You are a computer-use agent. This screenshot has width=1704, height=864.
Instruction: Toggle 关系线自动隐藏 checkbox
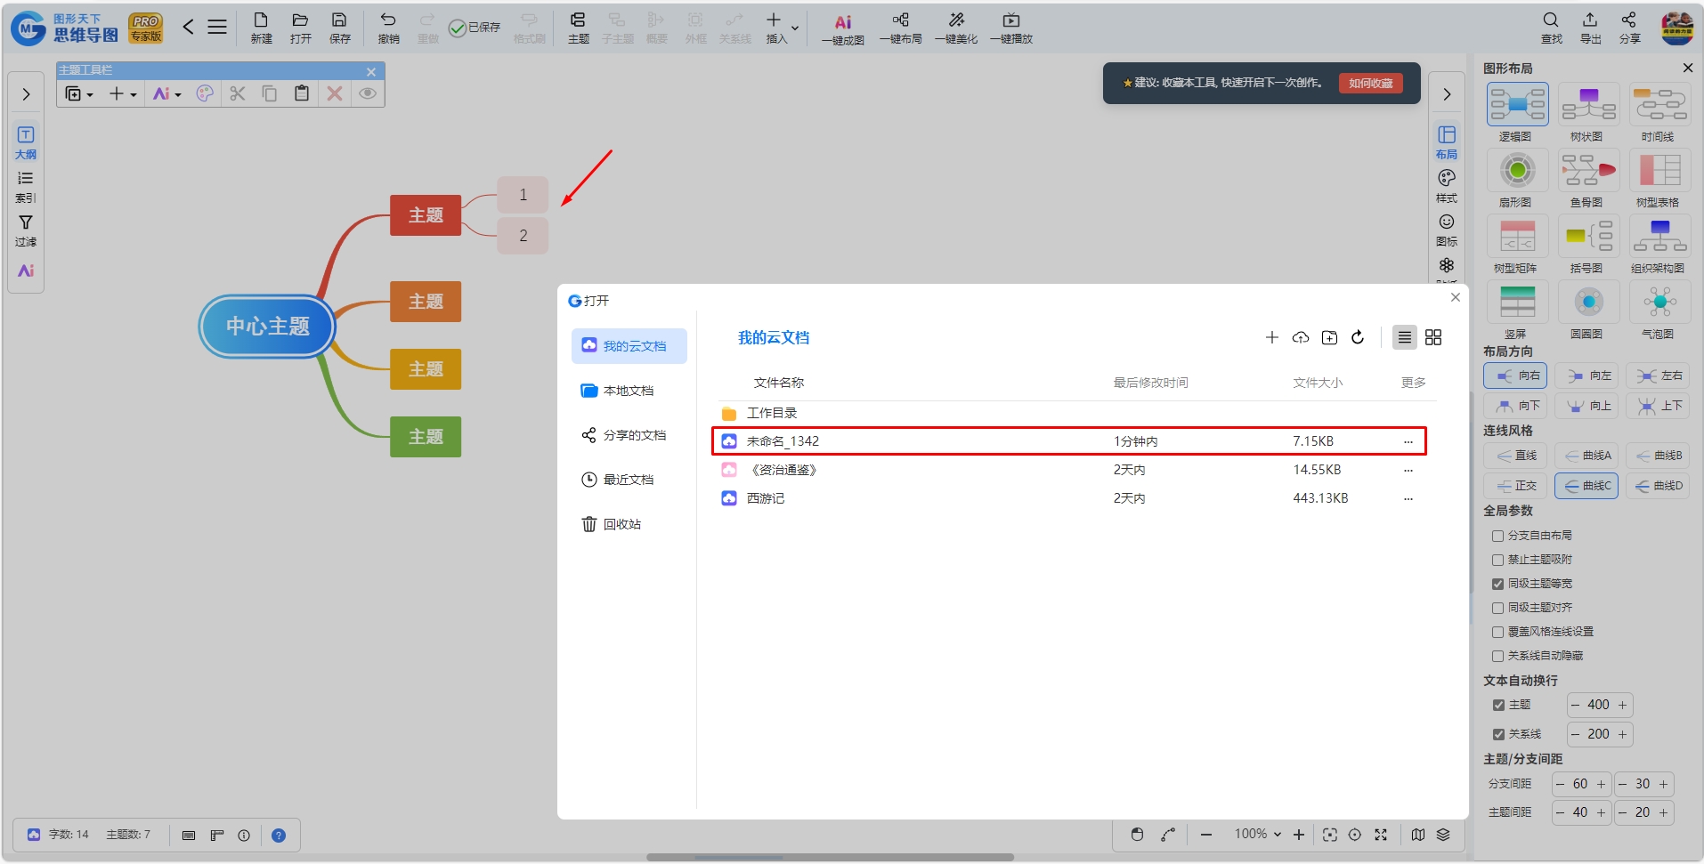tap(1497, 656)
